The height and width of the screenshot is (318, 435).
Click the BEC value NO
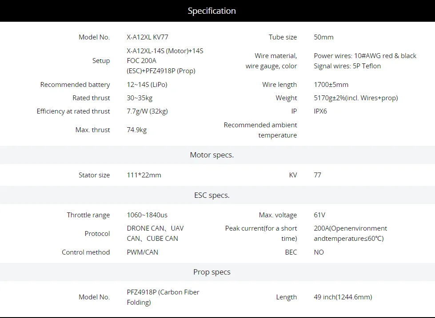(x=319, y=252)
